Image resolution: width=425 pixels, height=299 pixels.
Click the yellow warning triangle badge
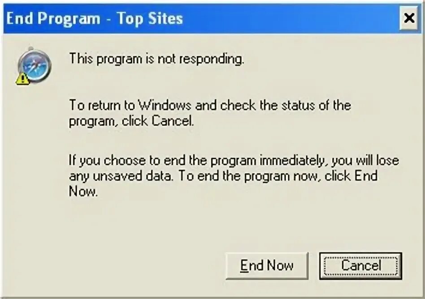pyautogui.click(x=23, y=79)
